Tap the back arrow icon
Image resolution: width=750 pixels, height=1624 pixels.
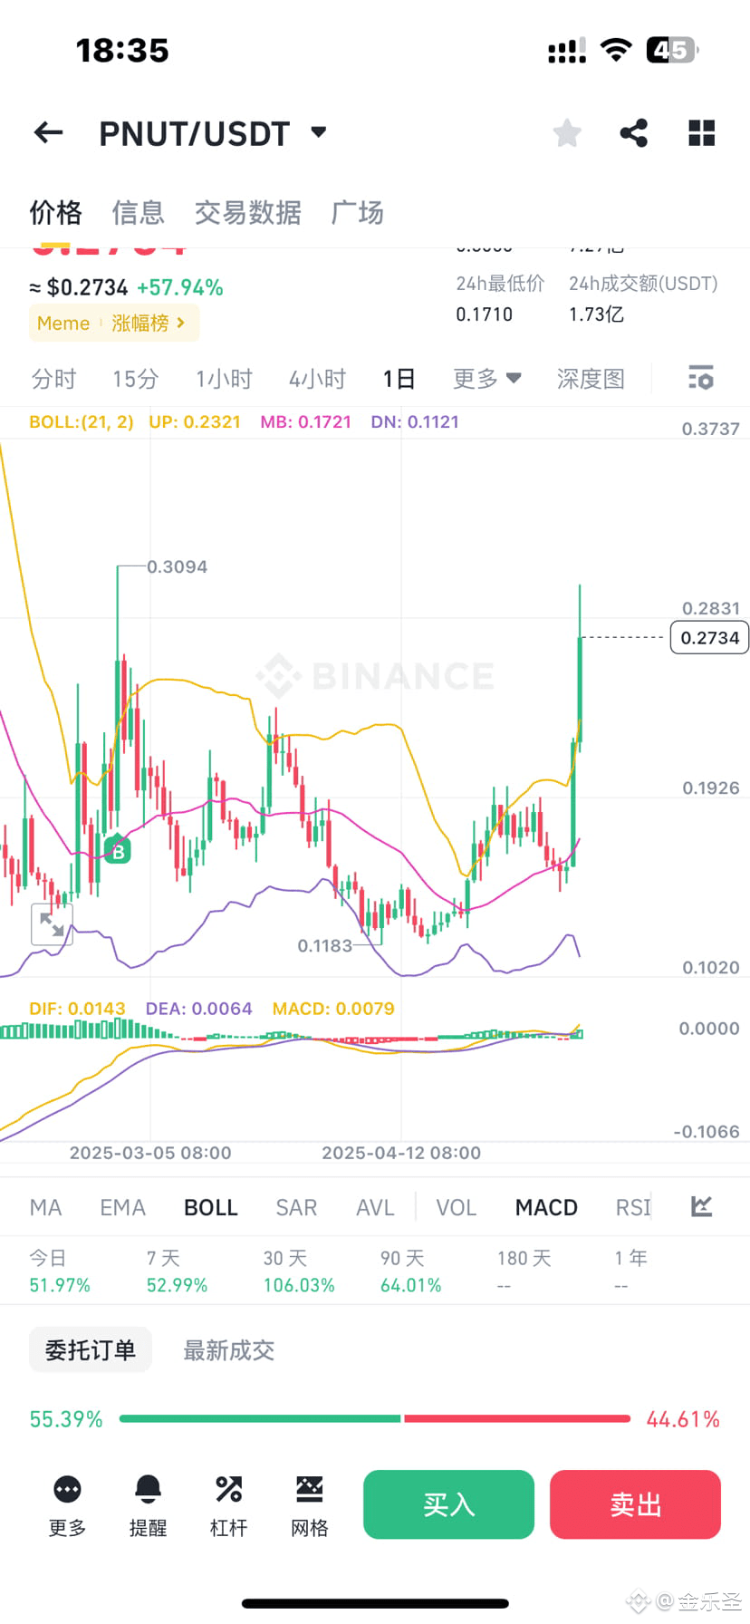point(48,133)
